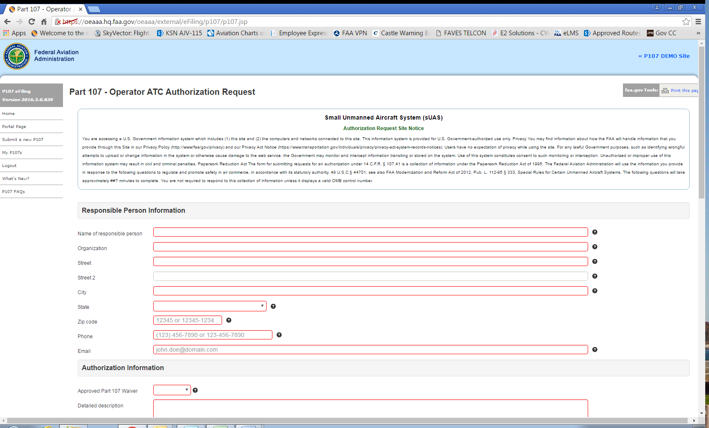
Task: Open What's New? in the sidebar
Action: 16,179
